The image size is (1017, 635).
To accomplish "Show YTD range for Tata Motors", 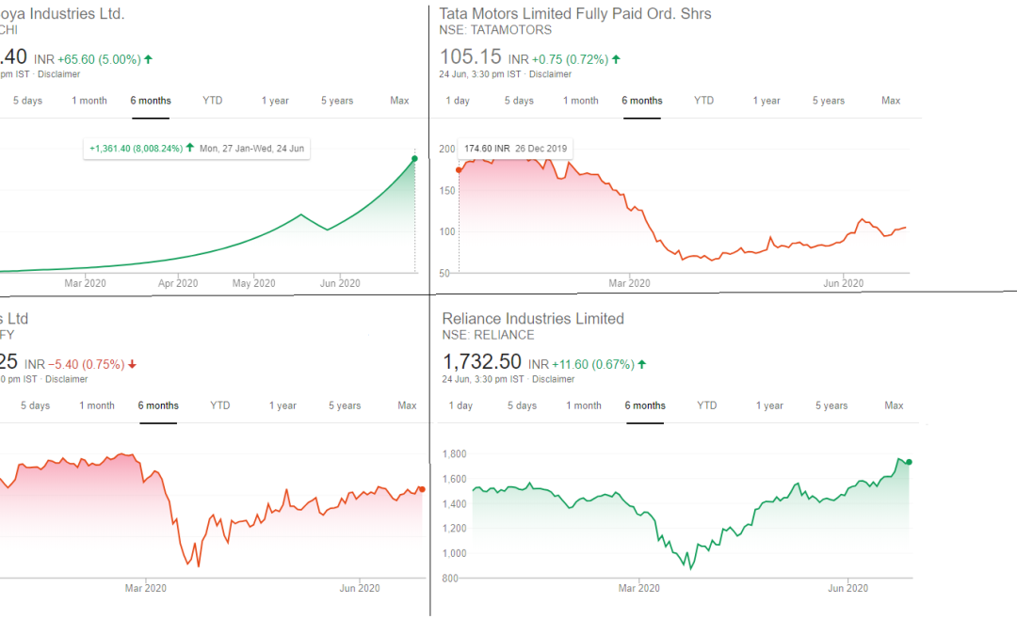I will pos(703,101).
